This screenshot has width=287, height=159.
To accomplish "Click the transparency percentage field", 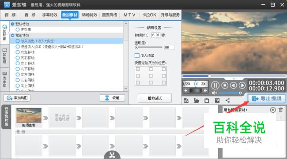I will click(169, 48).
